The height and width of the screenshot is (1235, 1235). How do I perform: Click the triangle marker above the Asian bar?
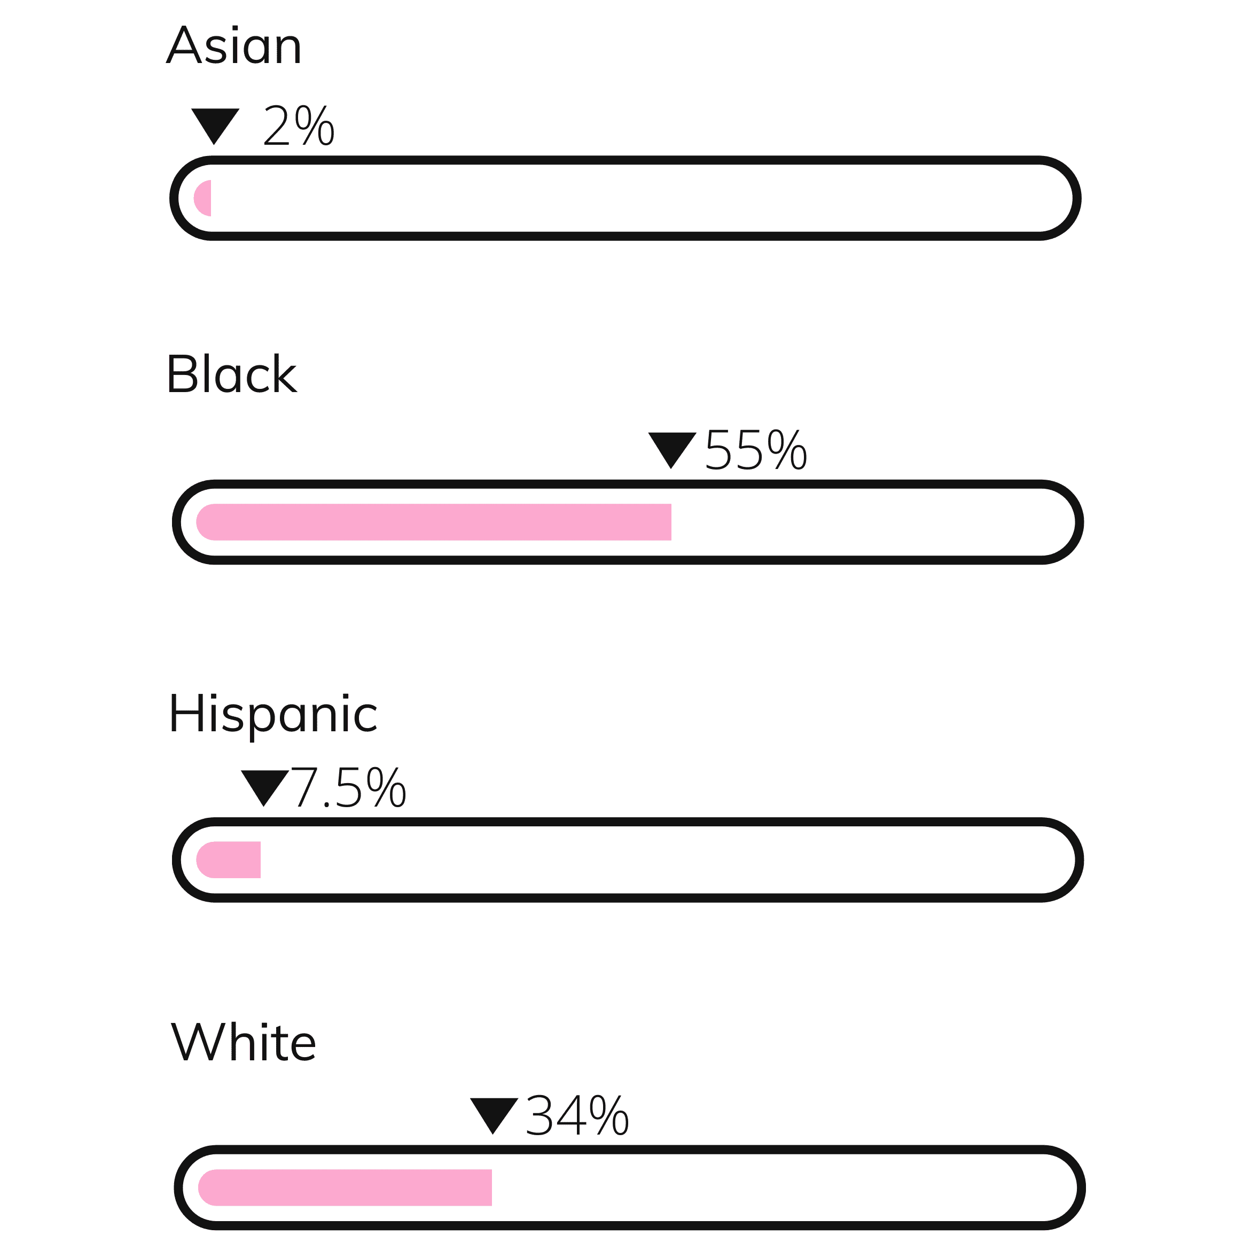coord(215,126)
